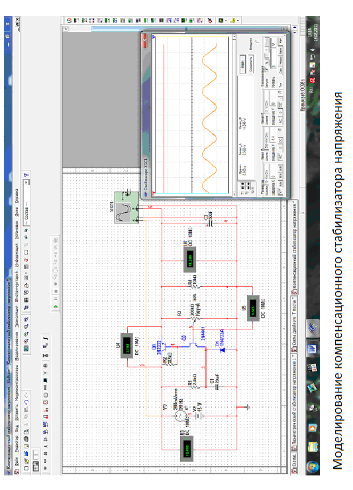Open the Инструментарий menu

(17, 286)
